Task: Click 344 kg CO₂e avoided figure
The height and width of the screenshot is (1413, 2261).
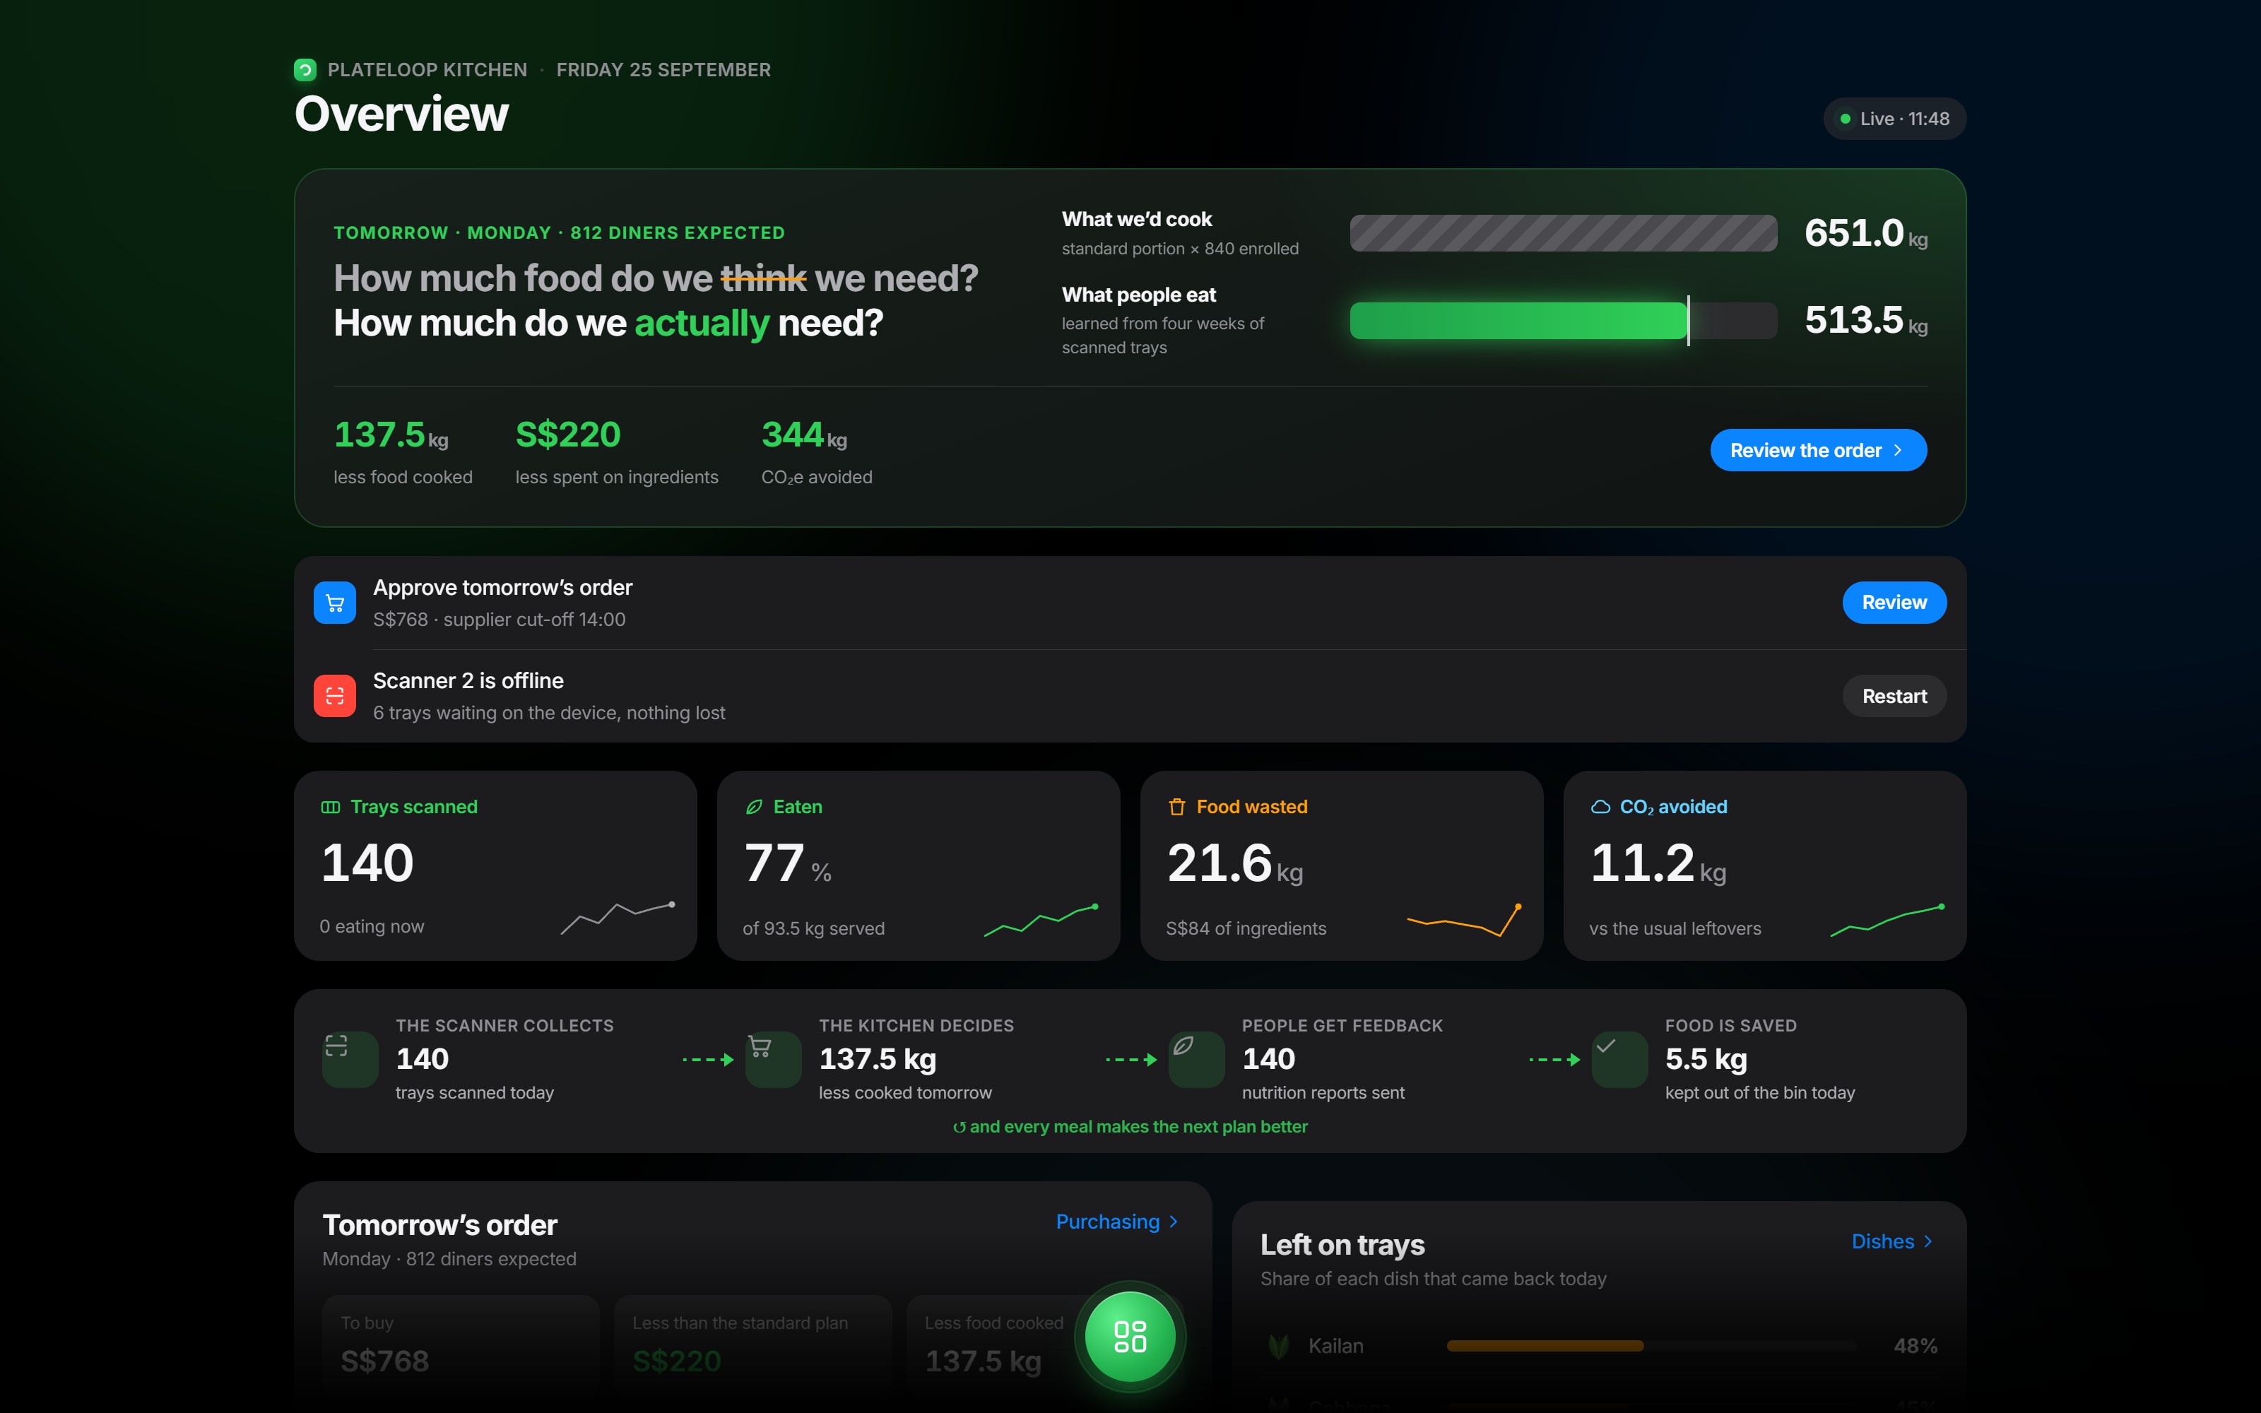Action: click(817, 452)
